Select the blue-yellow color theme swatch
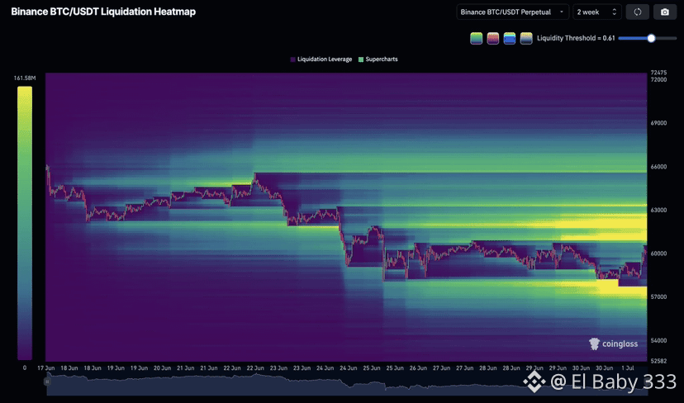 [510, 38]
